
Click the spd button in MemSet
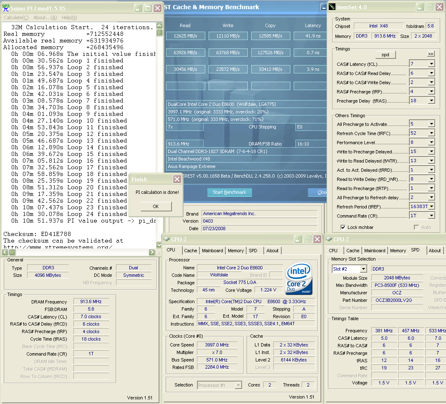click(x=385, y=55)
